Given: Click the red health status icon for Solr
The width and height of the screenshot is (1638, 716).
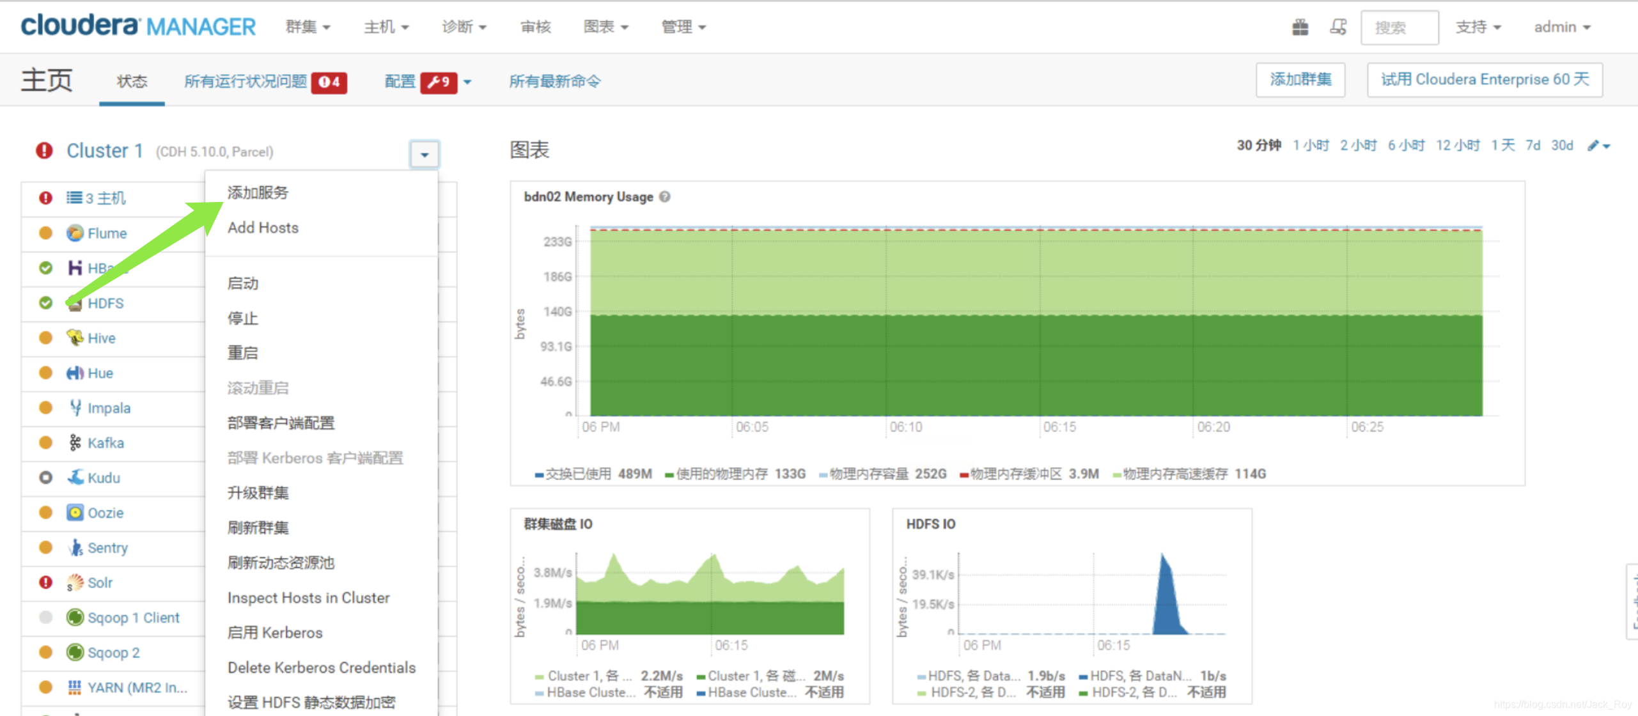Looking at the screenshot, I should 45,582.
